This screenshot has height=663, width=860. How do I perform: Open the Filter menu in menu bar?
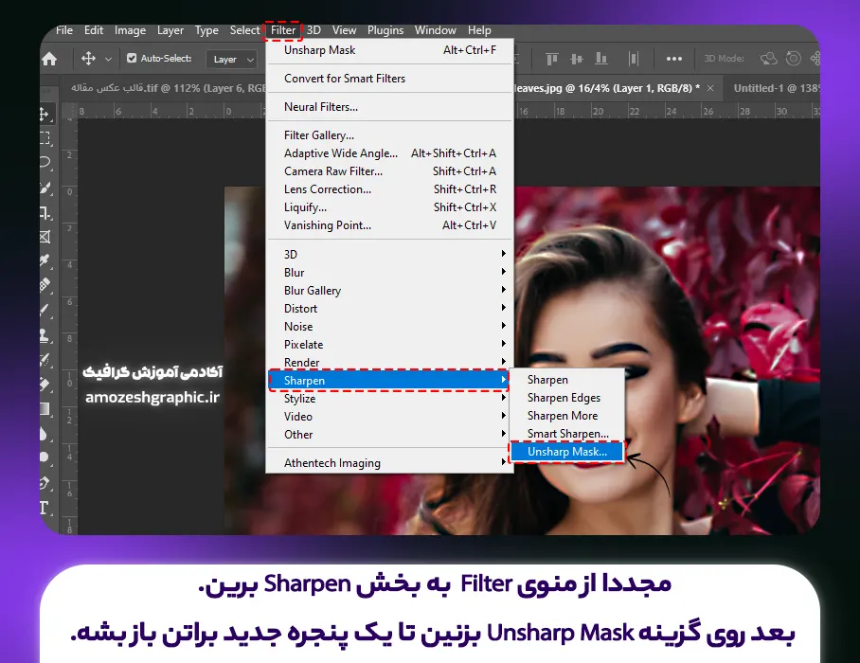[283, 30]
